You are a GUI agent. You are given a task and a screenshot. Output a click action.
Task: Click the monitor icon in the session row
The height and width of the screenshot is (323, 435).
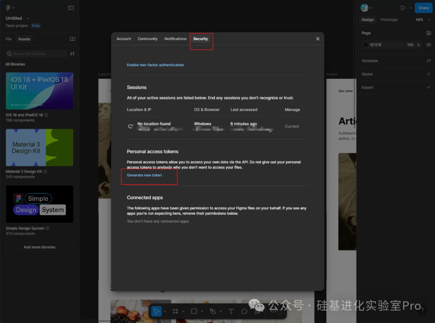coord(130,127)
